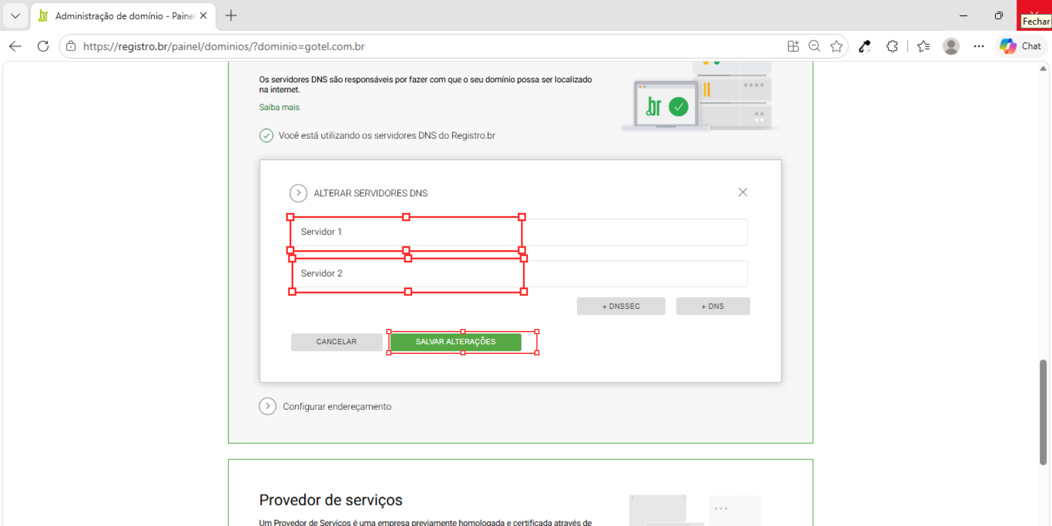Add another server with + DNS button

(713, 306)
